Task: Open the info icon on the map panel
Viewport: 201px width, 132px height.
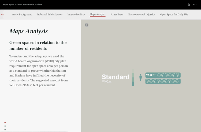Action: (x=87, y=25)
